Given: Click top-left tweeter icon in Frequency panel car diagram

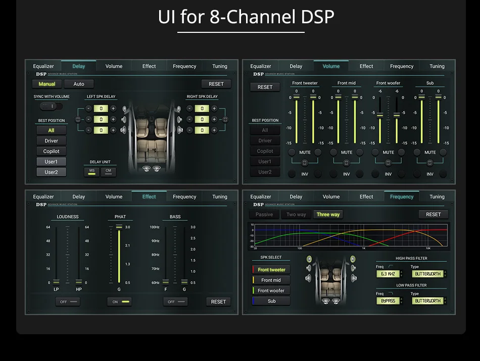Looking at the screenshot, I should coord(309,259).
